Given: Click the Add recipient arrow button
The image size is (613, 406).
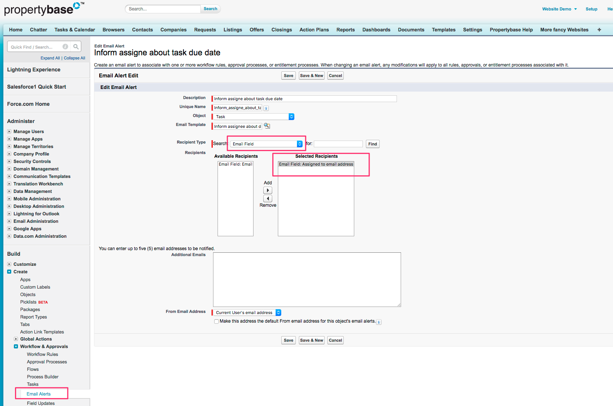Looking at the screenshot, I should [268, 190].
